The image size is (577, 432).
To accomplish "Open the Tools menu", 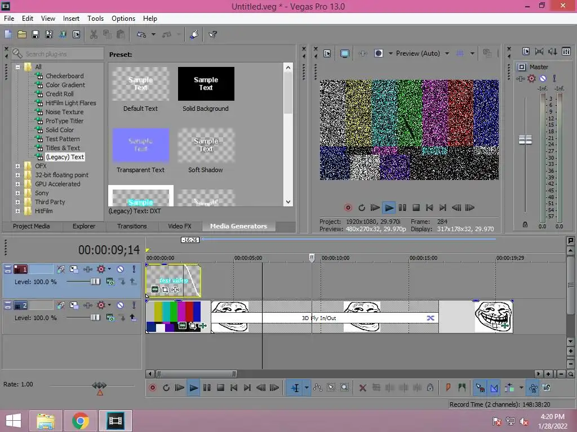I will (95, 19).
